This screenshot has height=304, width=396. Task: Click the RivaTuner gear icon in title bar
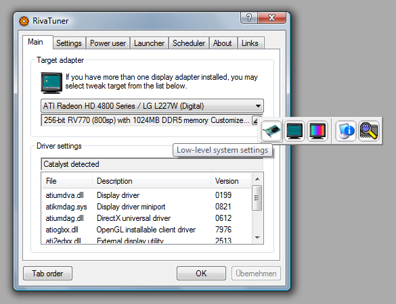[x=24, y=21]
